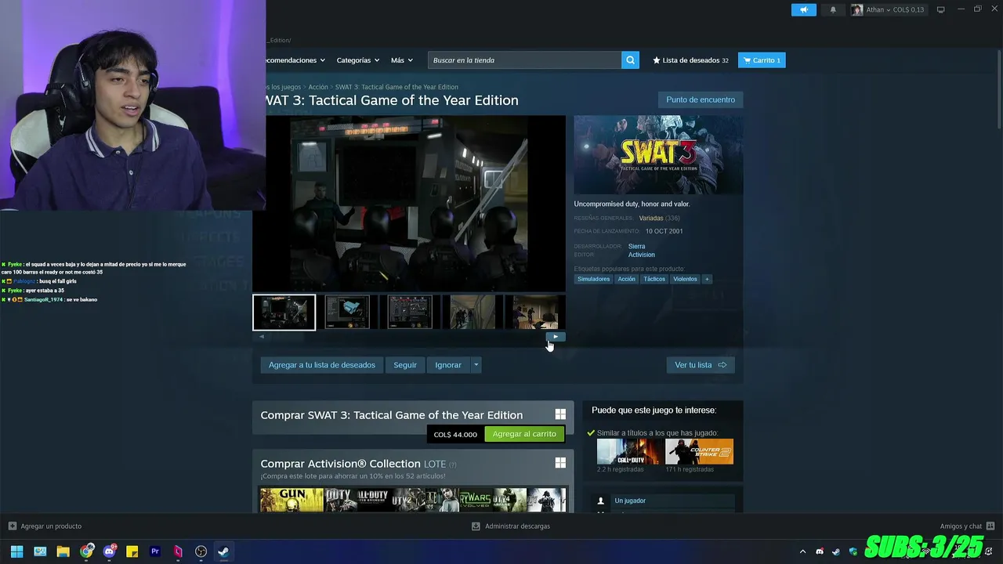Image resolution: width=1003 pixels, height=564 pixels.
Task: Open Adobe Premiere Pro from the taskbar
Action: coord(155,551)
